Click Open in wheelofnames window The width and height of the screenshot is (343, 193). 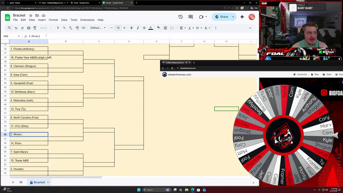tap(327, 75)
